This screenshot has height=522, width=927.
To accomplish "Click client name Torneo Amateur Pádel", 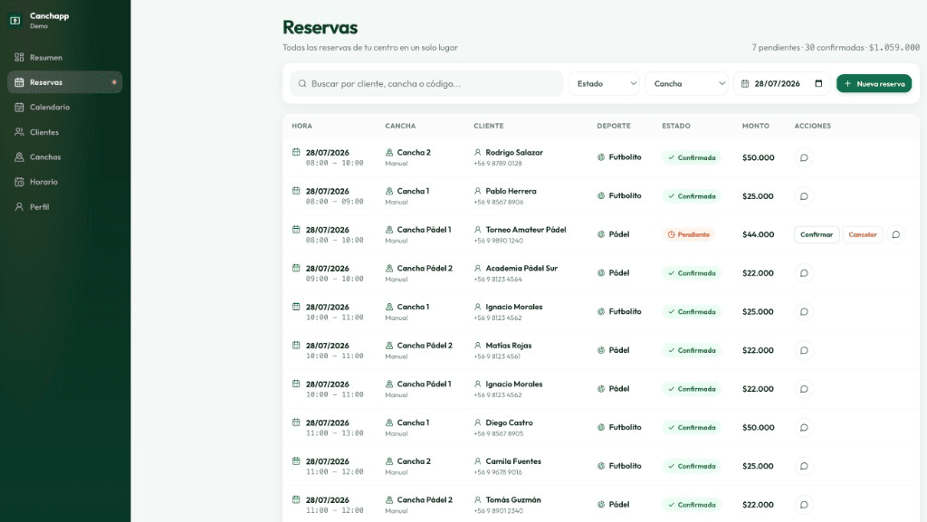I will (526, 230).
